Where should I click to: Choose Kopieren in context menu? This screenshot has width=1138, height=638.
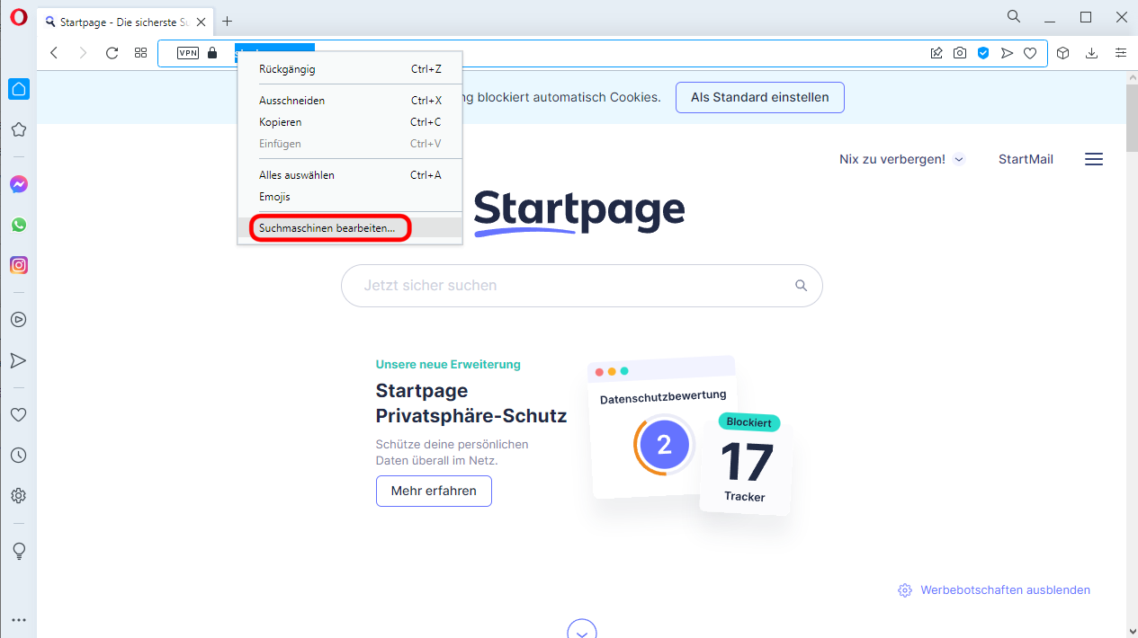click(x=350, y=122)
